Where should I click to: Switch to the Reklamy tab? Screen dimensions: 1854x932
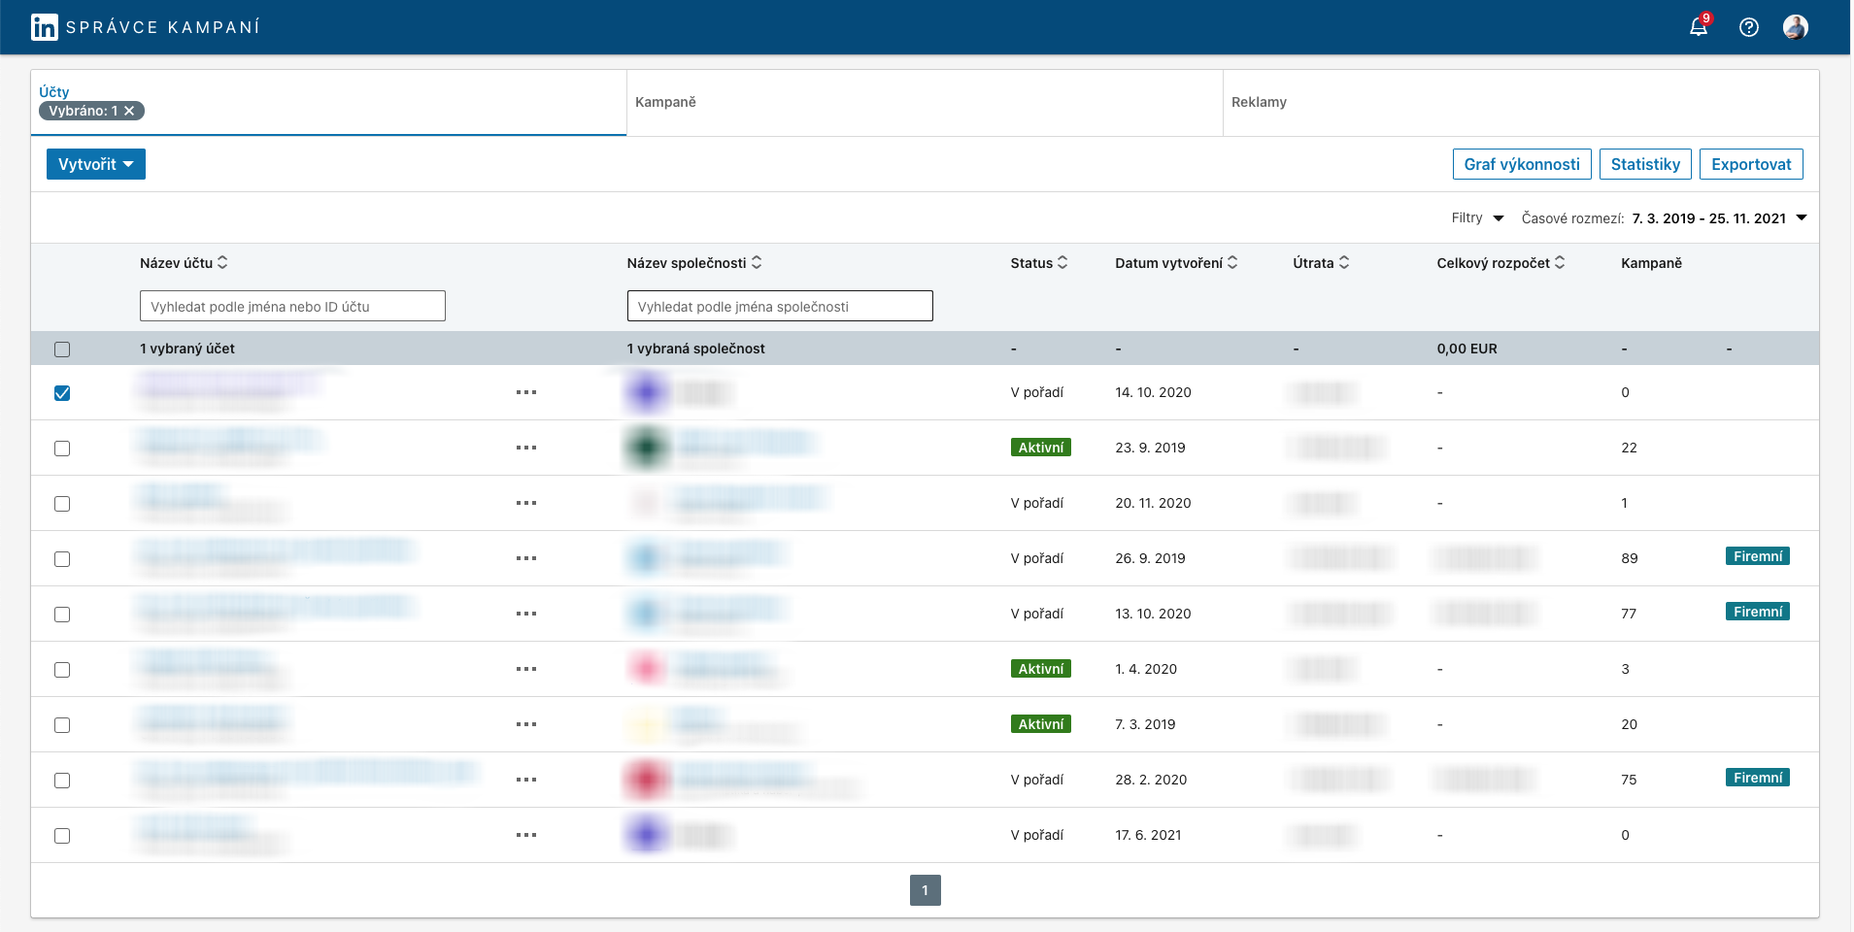tap(1259, 102)
